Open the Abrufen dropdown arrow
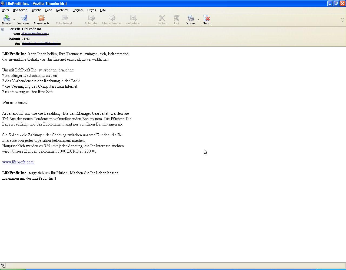Viewport: 346px width, 270px height. tap(14, 20)
